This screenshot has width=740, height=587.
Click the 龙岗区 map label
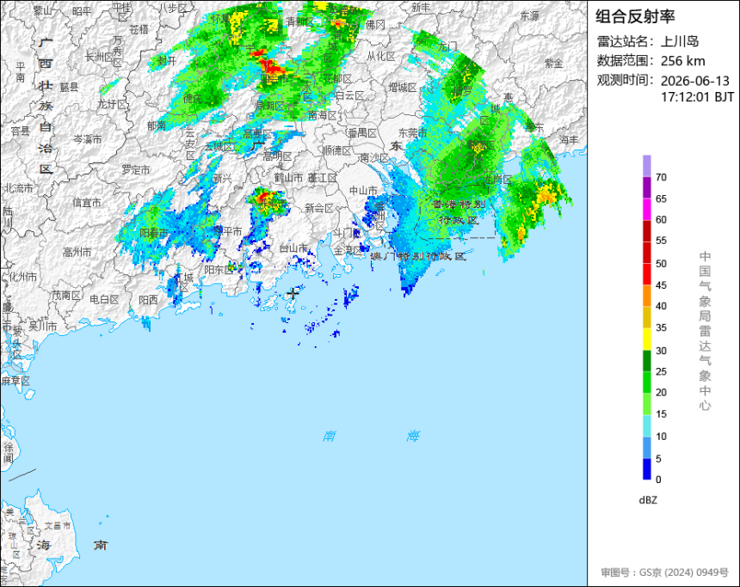(x=497, y=180)
